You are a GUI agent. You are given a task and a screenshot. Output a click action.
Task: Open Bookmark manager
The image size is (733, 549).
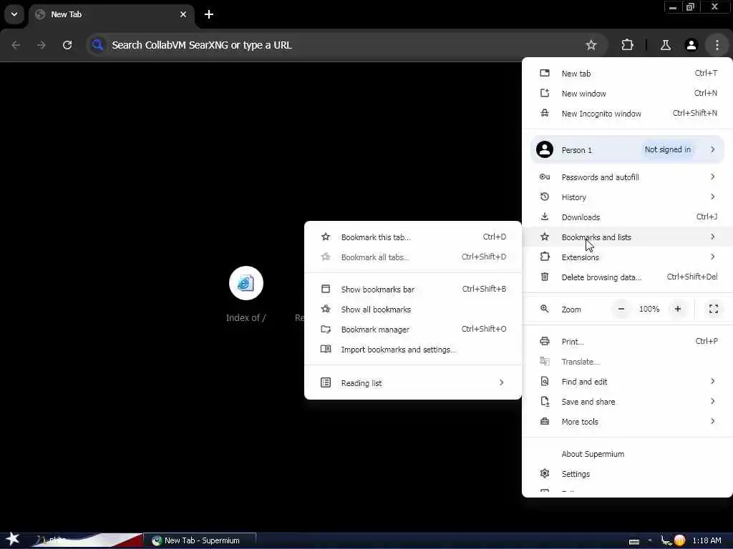tap(413, 330)
